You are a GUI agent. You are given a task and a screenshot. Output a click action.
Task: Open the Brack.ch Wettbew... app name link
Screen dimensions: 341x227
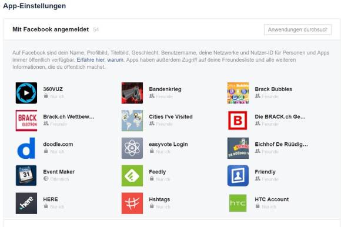coord(69,117)
